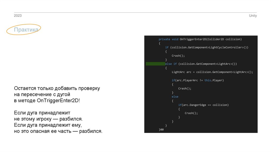Click the GetComponent<LightCycleController> condition line

click(207, 47)
